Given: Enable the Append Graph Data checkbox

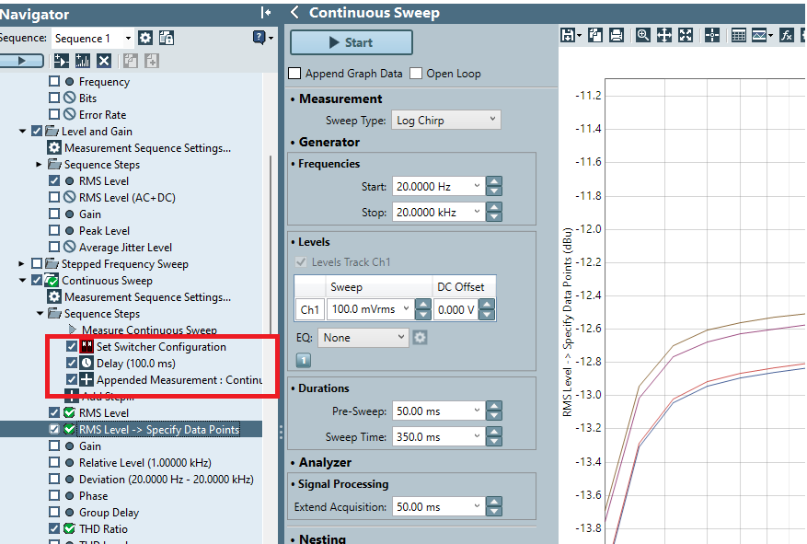Looking at the screenshot, I should pyautogui.click(x=294, y=74).
